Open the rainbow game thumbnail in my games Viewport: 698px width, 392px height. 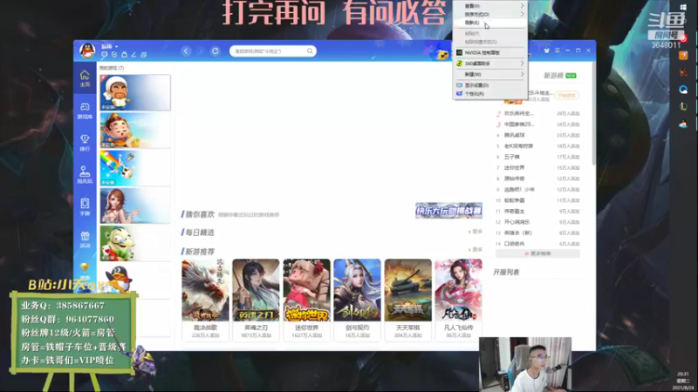point(135,167)
